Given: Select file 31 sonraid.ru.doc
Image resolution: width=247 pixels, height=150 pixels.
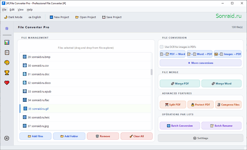Looking at the screenshot, I should coord(85,74).
